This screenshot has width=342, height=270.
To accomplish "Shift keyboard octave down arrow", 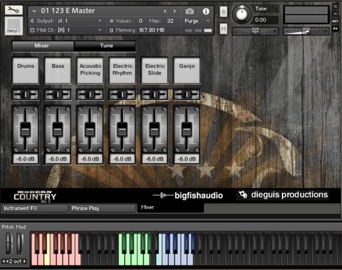I will [4, 261].
